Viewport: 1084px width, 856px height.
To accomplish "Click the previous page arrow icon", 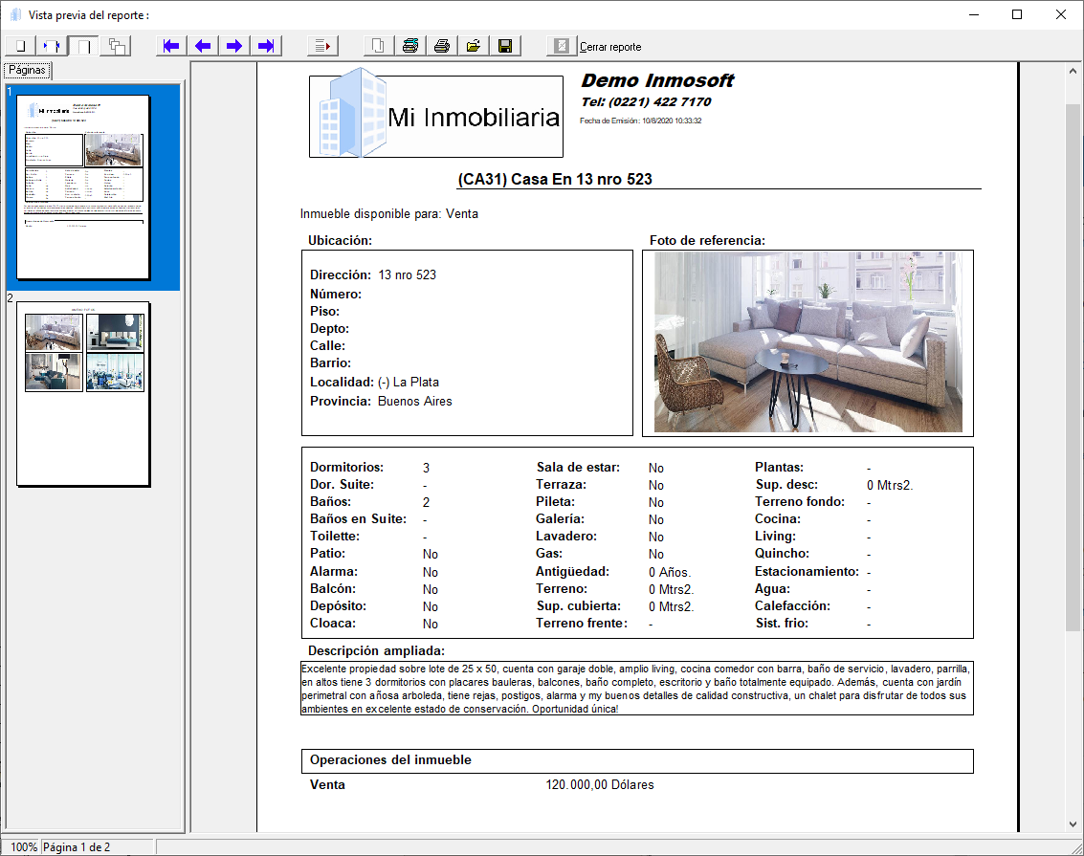I will (x=202, y=45).
